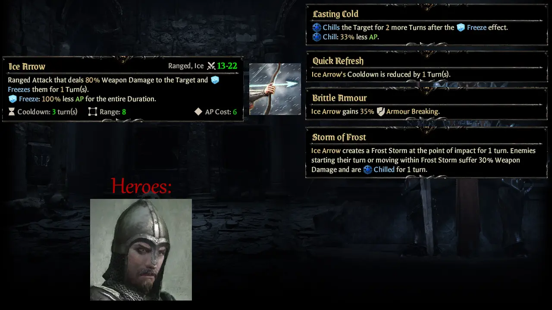
Task: Click the ice cube icon before Freeze effect
Action: click(461, 28)
